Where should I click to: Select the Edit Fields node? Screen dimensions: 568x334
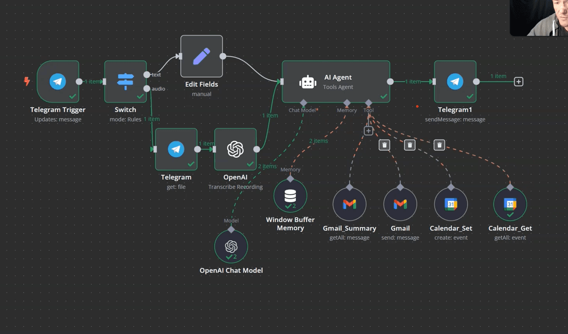point(201,56)
